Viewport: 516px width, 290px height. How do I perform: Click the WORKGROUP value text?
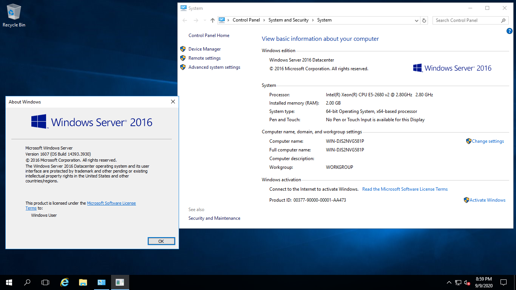coord(340,167)
